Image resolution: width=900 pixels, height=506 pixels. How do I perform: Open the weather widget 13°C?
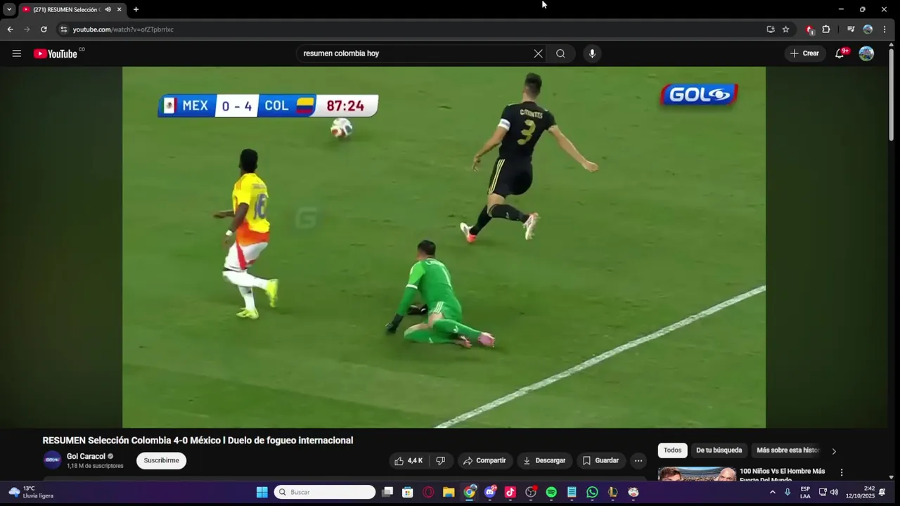32,492
